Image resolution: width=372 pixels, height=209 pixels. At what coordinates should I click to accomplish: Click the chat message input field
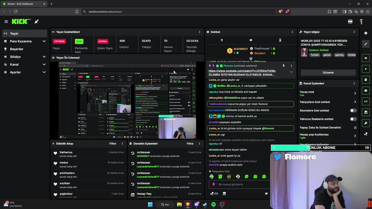pos(240,184)
